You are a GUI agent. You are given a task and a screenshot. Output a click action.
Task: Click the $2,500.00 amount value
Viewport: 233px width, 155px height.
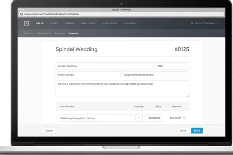click(x=175, y=118)
